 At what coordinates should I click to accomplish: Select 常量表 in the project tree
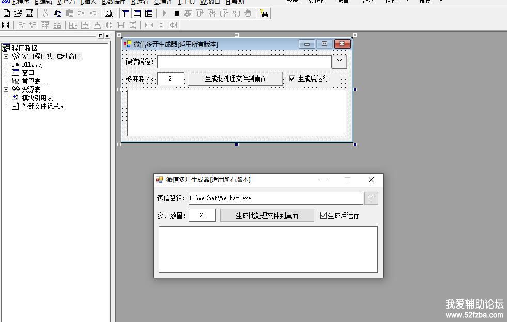pos(35,81)
